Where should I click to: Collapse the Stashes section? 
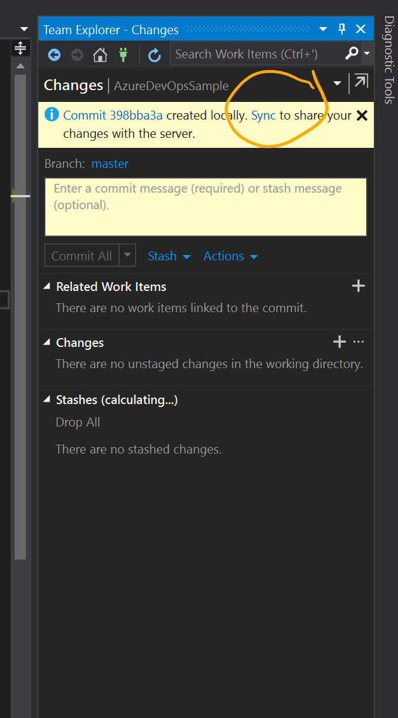tap(47, 399)
